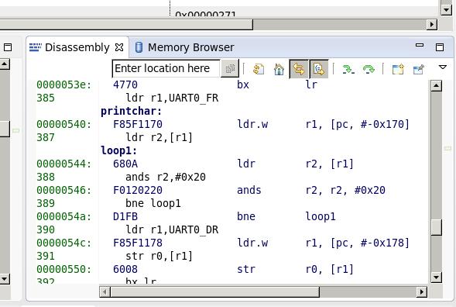This screenshot has width=456, height=307.
Task: Click the upper panel vertical scrollbar down arrow
Action: pyautogui.click(x=446, y=9)
